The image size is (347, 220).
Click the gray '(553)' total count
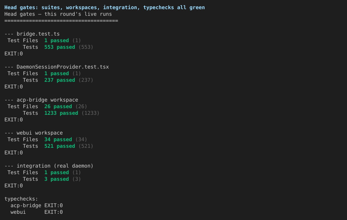click(86, 47)
